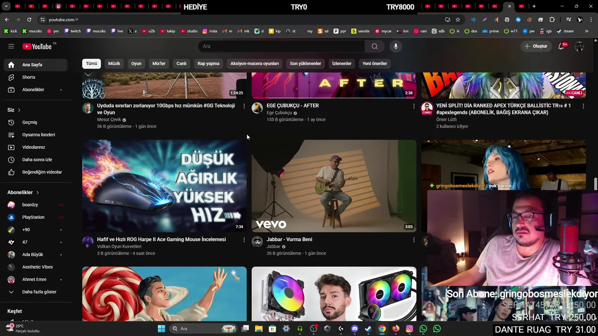
Task: Open options menu for ROG Harpe mouse video
Action: pos(244,240)
